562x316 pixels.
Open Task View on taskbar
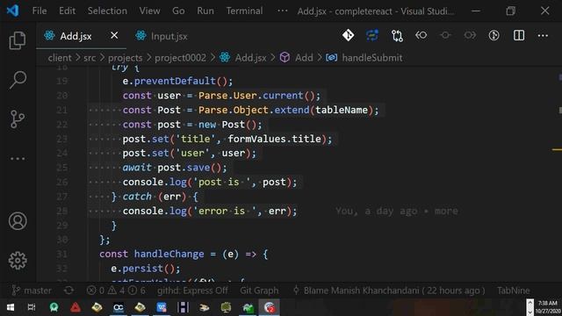[32, 307]
